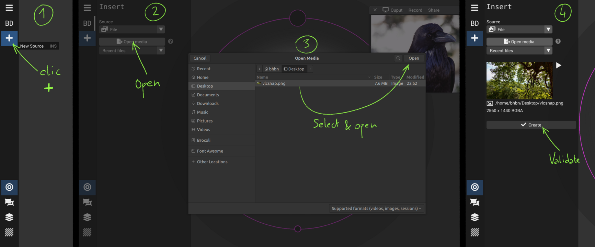Click Open button in Open Media dialog header

414,58
